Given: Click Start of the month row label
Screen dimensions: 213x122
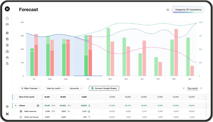Looking at the screenshot, I should pyautogui.click(x=27, y=97).
